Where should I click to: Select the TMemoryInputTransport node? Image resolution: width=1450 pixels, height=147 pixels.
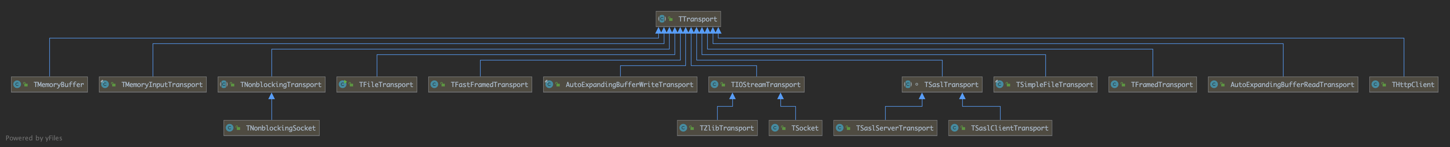pyautogui.click(x=153, y=85)
